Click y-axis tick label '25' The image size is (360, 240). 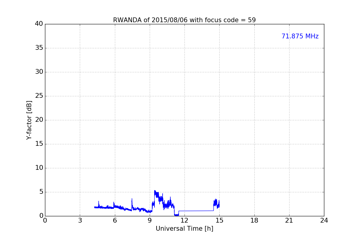[39, 96]
